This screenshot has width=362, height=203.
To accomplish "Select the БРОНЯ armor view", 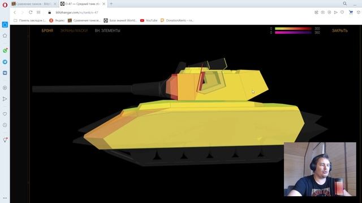I will (48, 30).
